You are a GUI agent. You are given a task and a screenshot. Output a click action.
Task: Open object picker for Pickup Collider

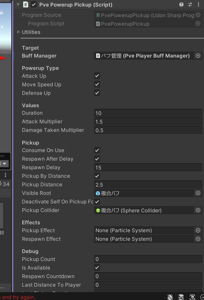coord(198,210)
